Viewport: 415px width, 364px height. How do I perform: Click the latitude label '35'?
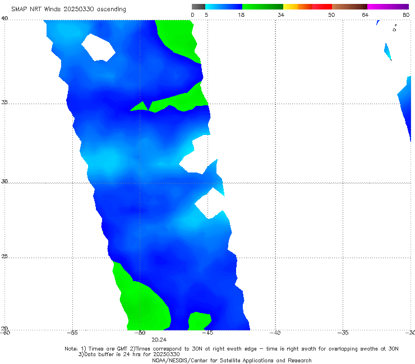4,102
